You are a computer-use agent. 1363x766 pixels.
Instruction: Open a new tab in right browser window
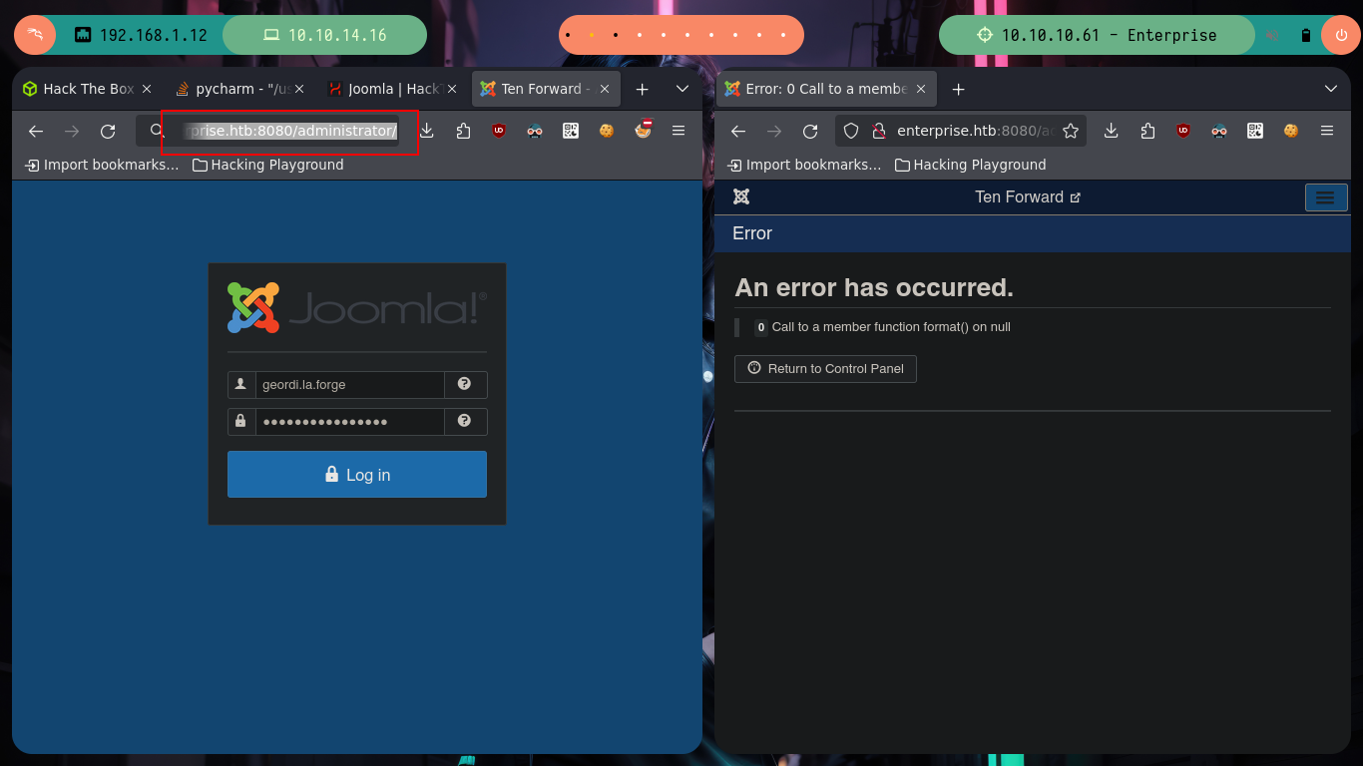(959, 89)
